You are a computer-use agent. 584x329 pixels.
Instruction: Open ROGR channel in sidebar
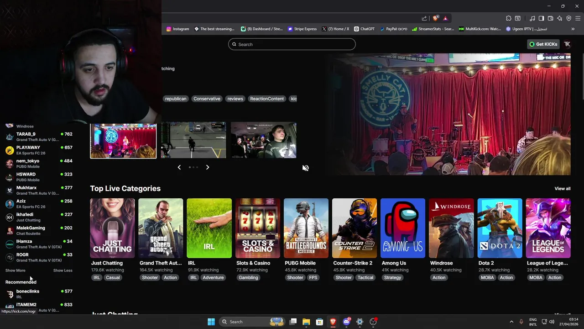(x=39, y=257)
